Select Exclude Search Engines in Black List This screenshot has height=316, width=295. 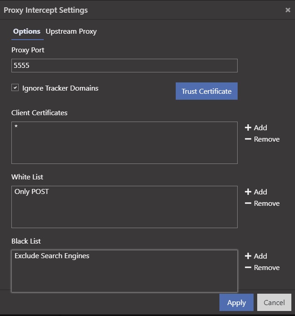(x=52, y=256)
